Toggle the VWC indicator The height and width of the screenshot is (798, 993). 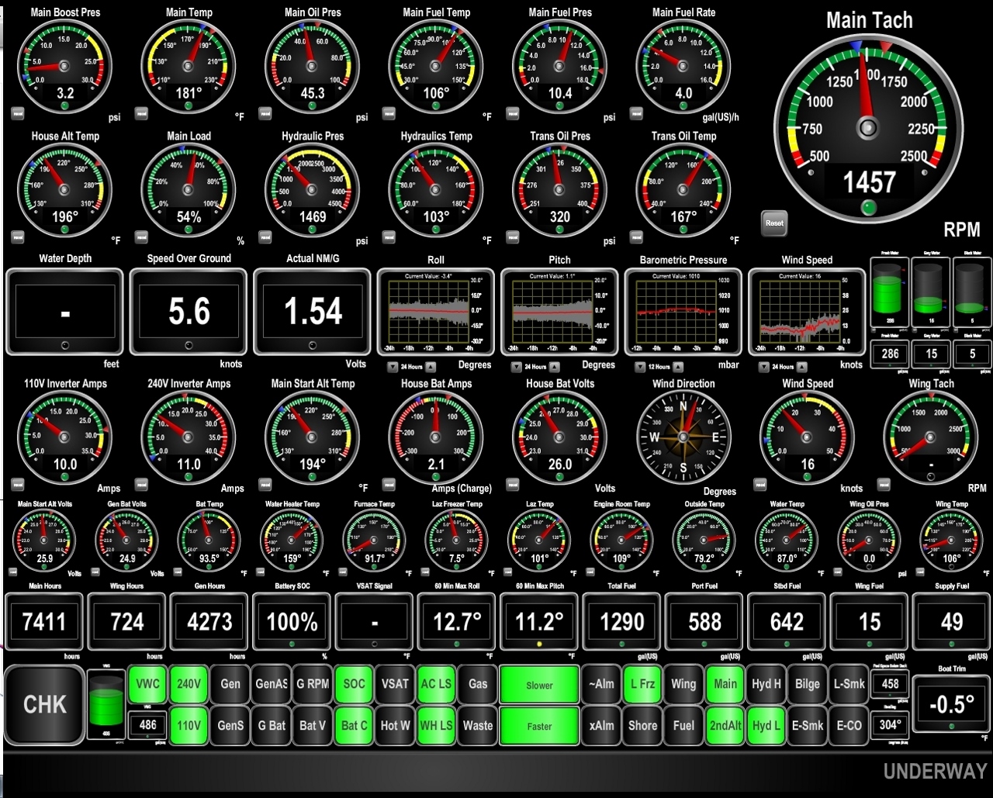[147, 684]
